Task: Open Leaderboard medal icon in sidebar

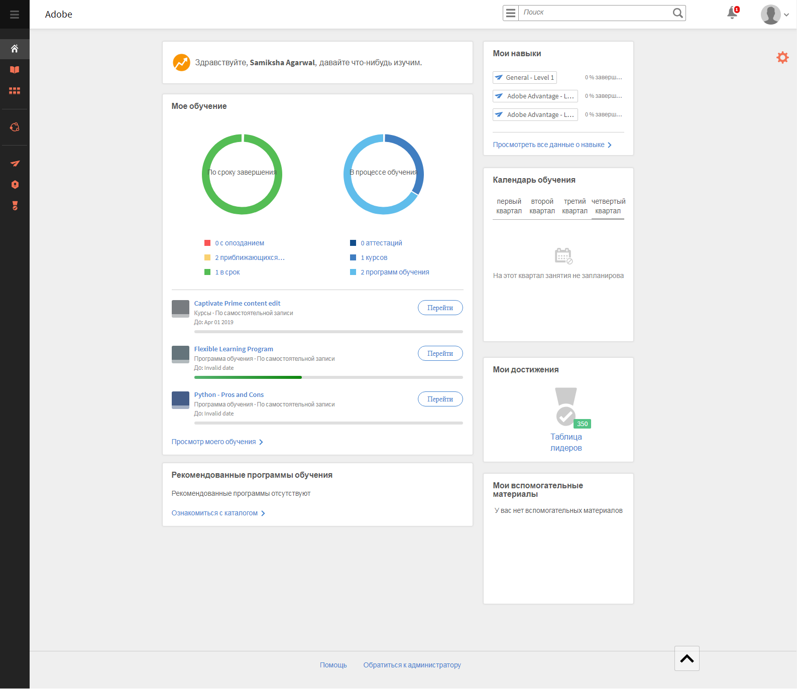Action: click(x=15, y=206)
